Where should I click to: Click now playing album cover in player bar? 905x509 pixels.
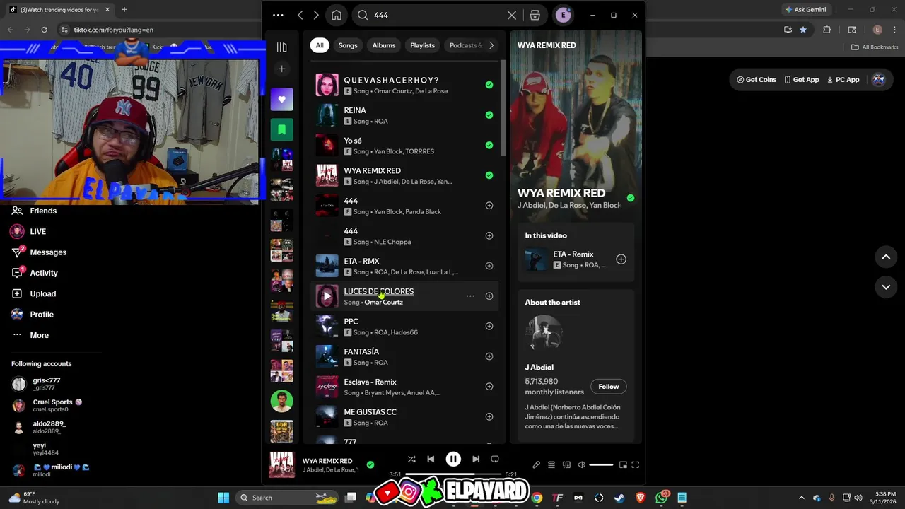click(x=281, y=464)
